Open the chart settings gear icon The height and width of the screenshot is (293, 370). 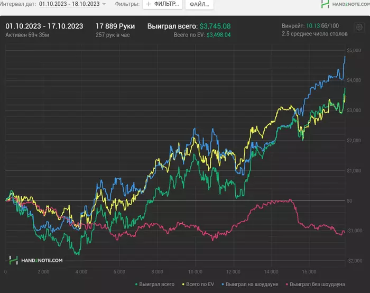point(359,28)
